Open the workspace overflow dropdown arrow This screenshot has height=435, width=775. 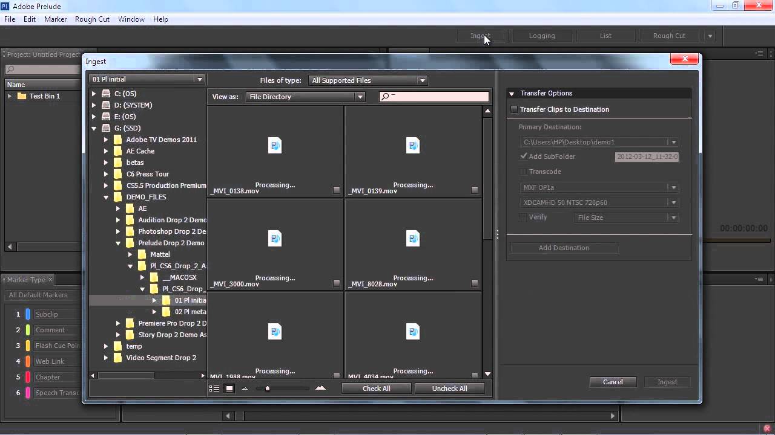tap(710, 36)
